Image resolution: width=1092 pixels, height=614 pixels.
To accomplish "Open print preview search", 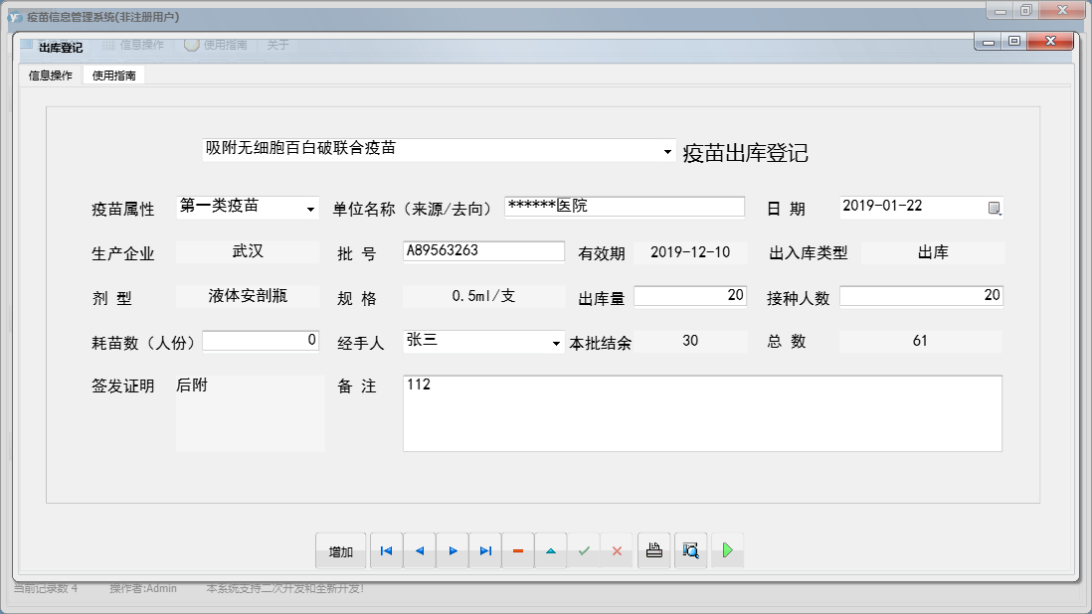I will click(x=690, y=549).
